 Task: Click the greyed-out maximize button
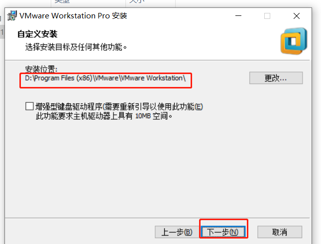pos(267,16)
